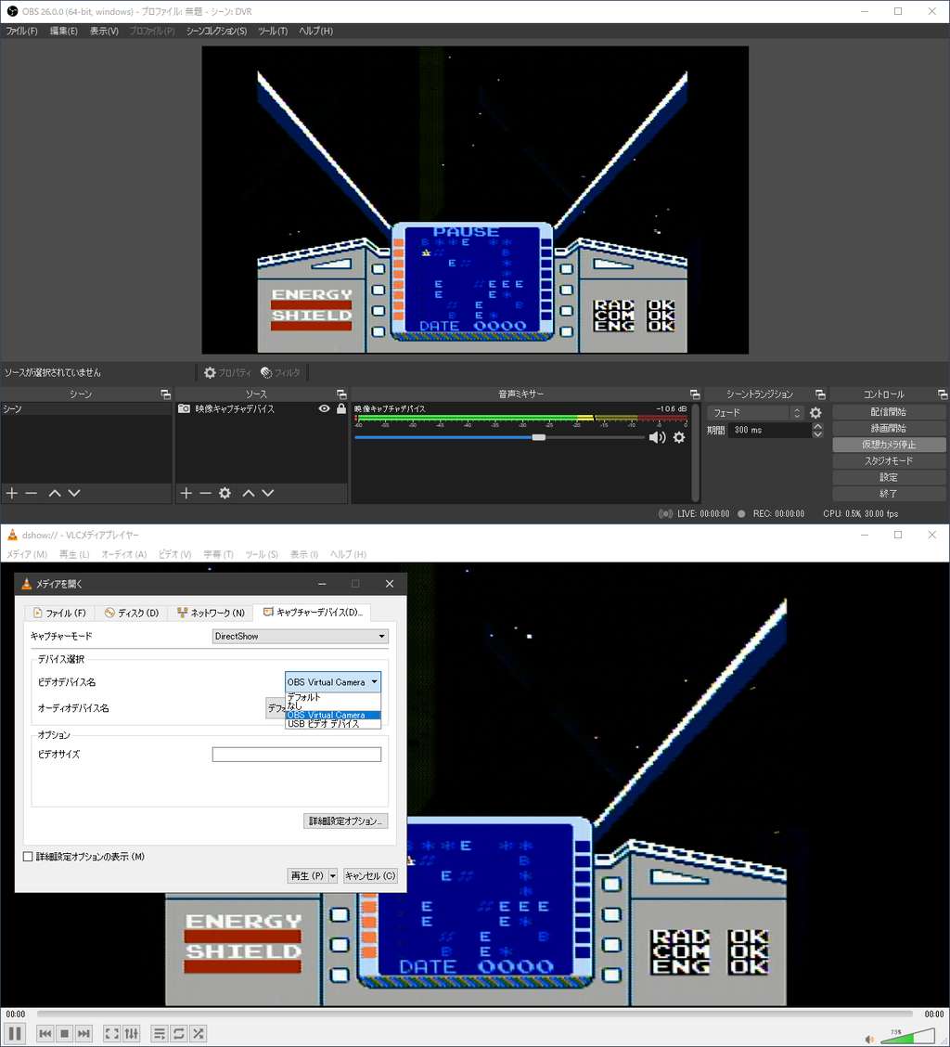Skip to previous media in VLC
Viewport: 950px width, 1047px height.
(45, 1034)
